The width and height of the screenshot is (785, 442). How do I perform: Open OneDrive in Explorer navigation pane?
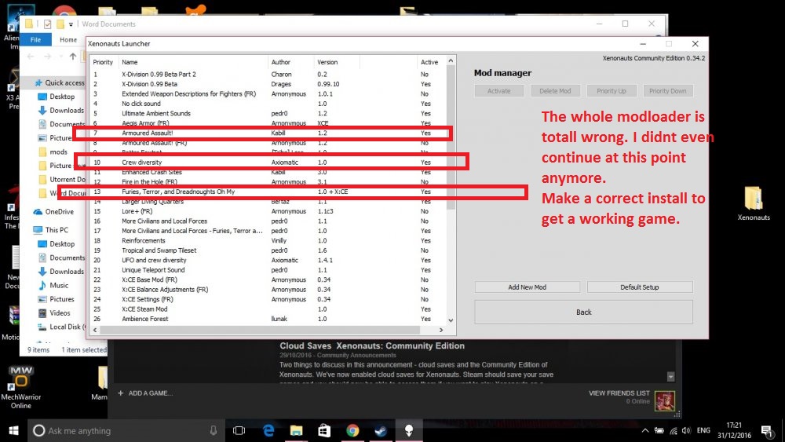[53, 212]
